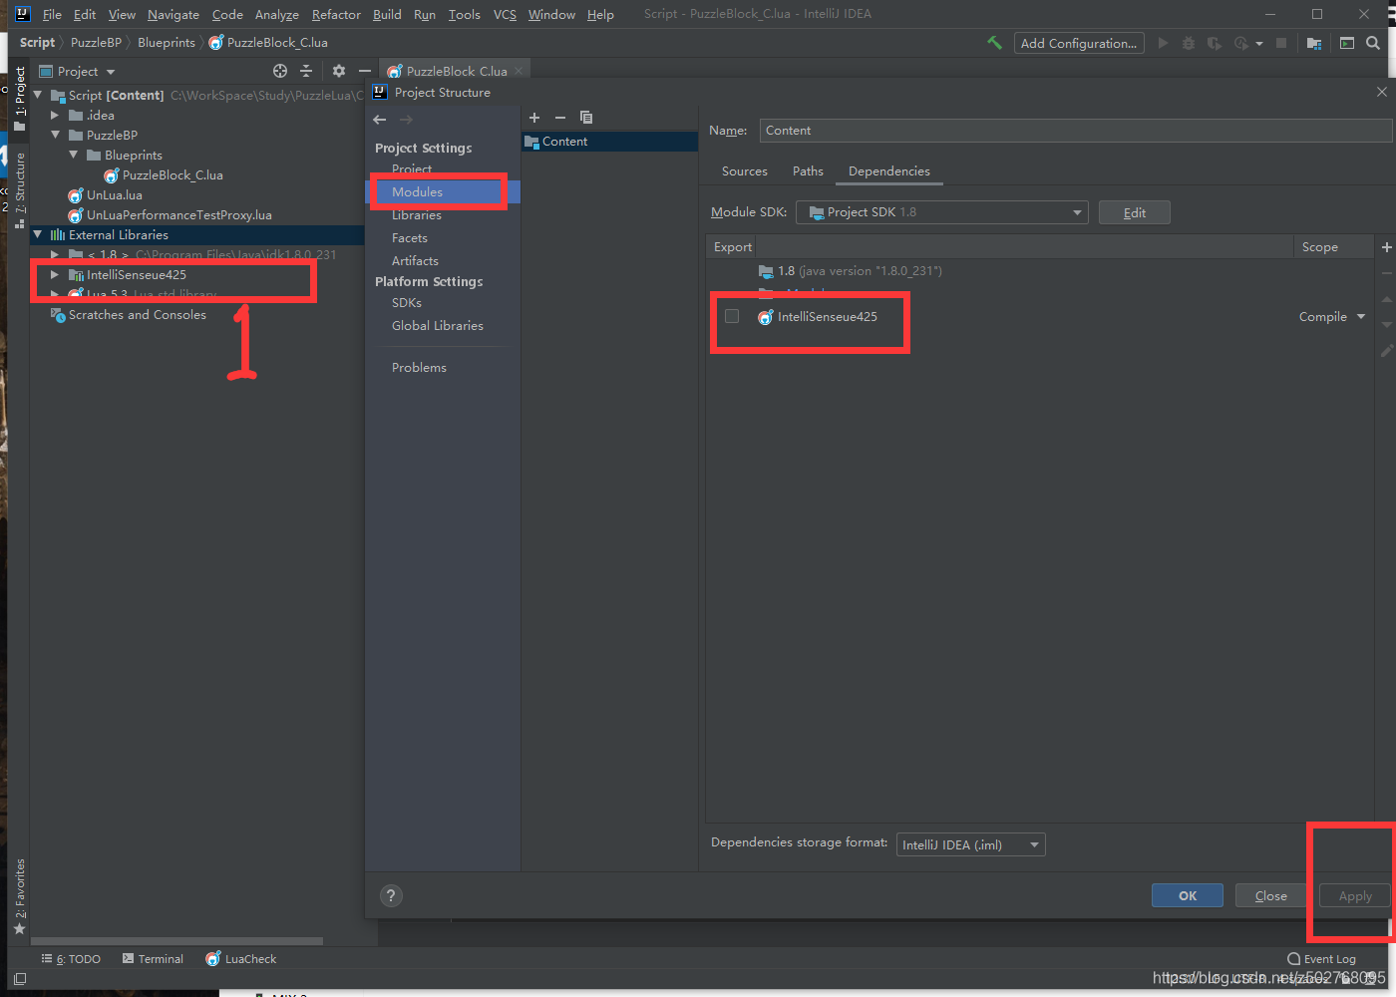Image resolution: width=1396 pixels, height=997 pixels.
Task: Click the help question mark button
Action: (x=392, y=895)
